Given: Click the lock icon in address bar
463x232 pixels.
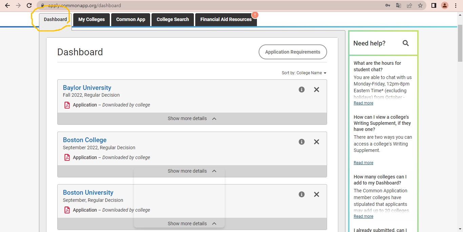Looking at the screenshot, I should point(42,5).
